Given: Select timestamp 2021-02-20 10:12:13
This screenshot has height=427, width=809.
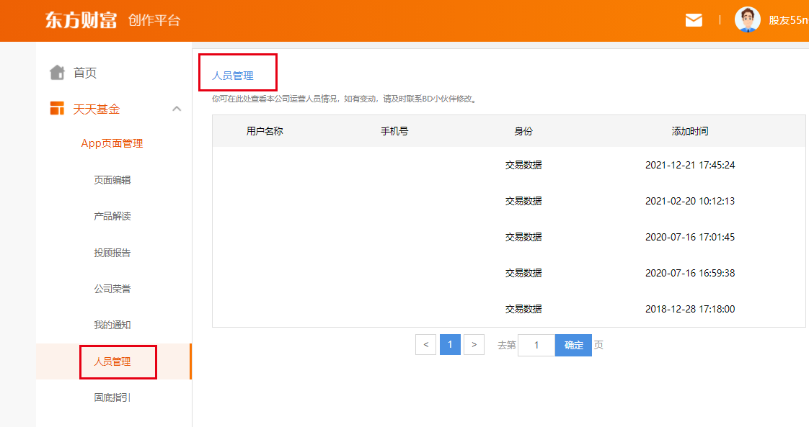Looking at the screenshot, I should coord(690,202).
